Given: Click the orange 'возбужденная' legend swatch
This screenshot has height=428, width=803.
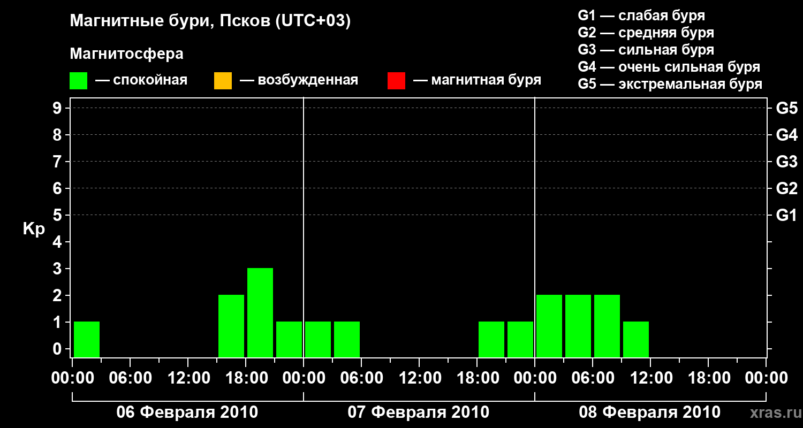Looking at the screenshot, I should [x=223, y=81].
